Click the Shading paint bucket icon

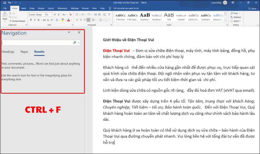(x=100, y=20)
